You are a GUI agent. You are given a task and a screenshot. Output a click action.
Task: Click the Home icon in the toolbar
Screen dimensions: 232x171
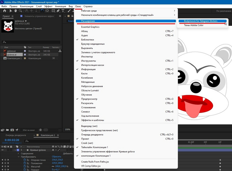click(5, 11)
